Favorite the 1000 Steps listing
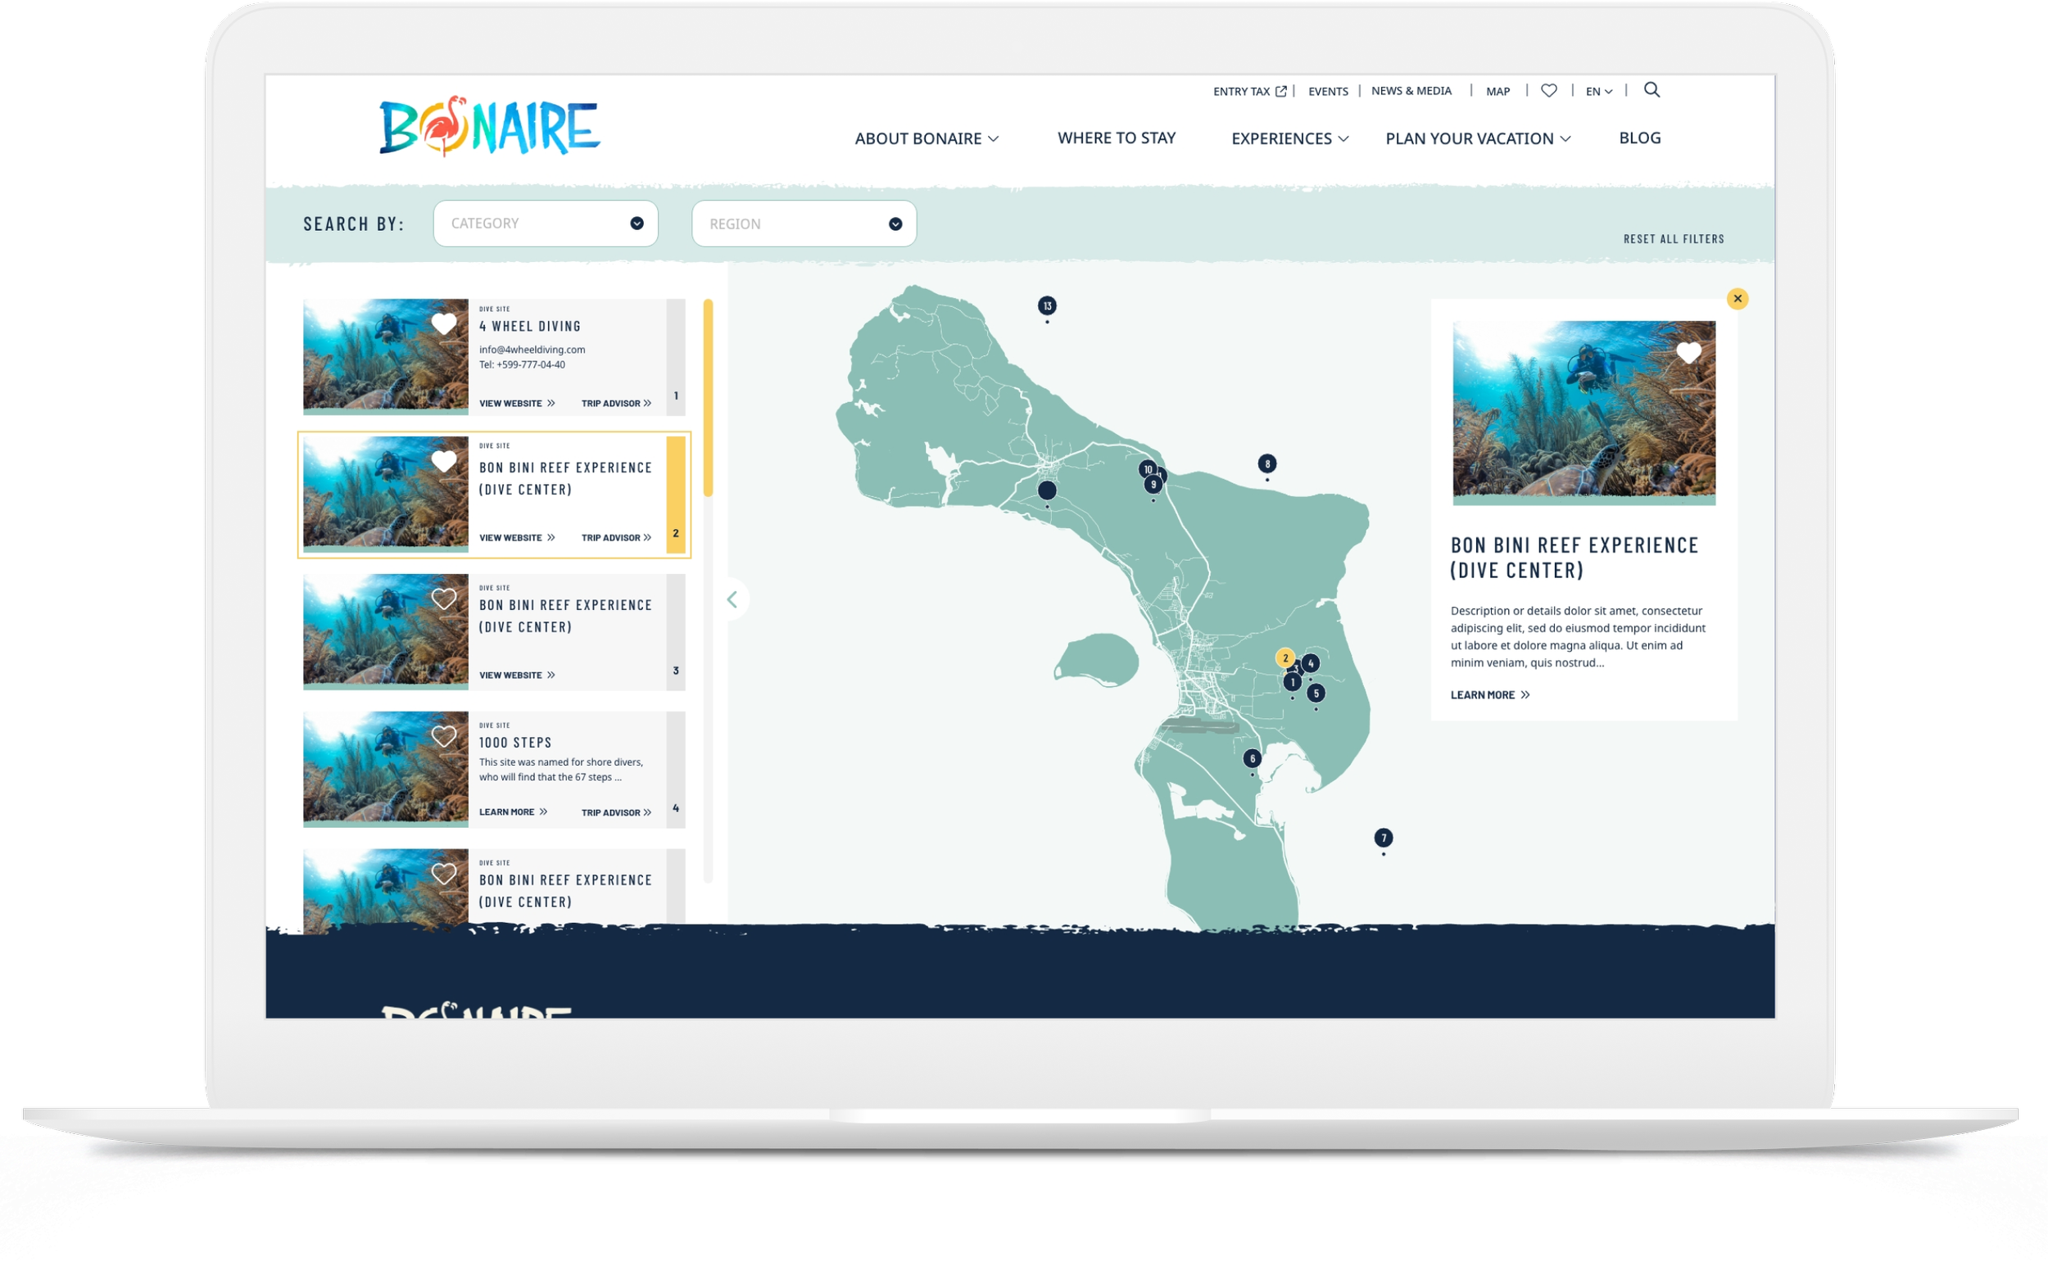 point(444,736)
